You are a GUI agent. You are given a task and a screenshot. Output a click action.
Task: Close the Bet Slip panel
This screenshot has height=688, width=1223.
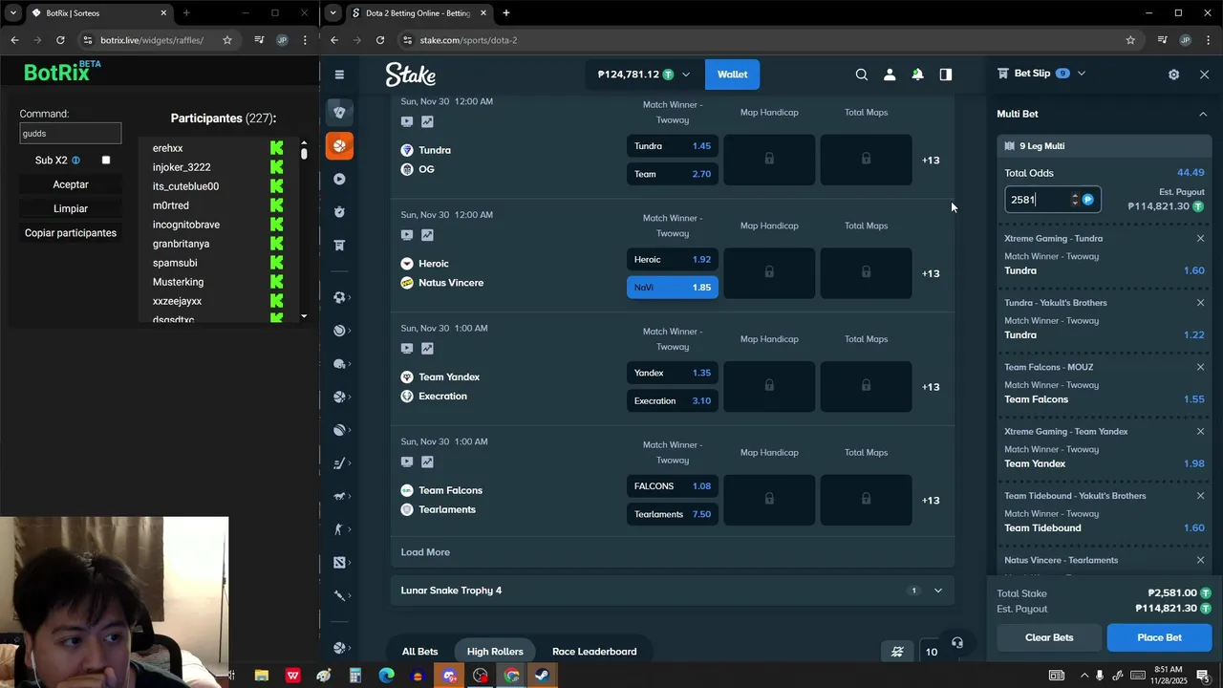[x=1204, y=75]
